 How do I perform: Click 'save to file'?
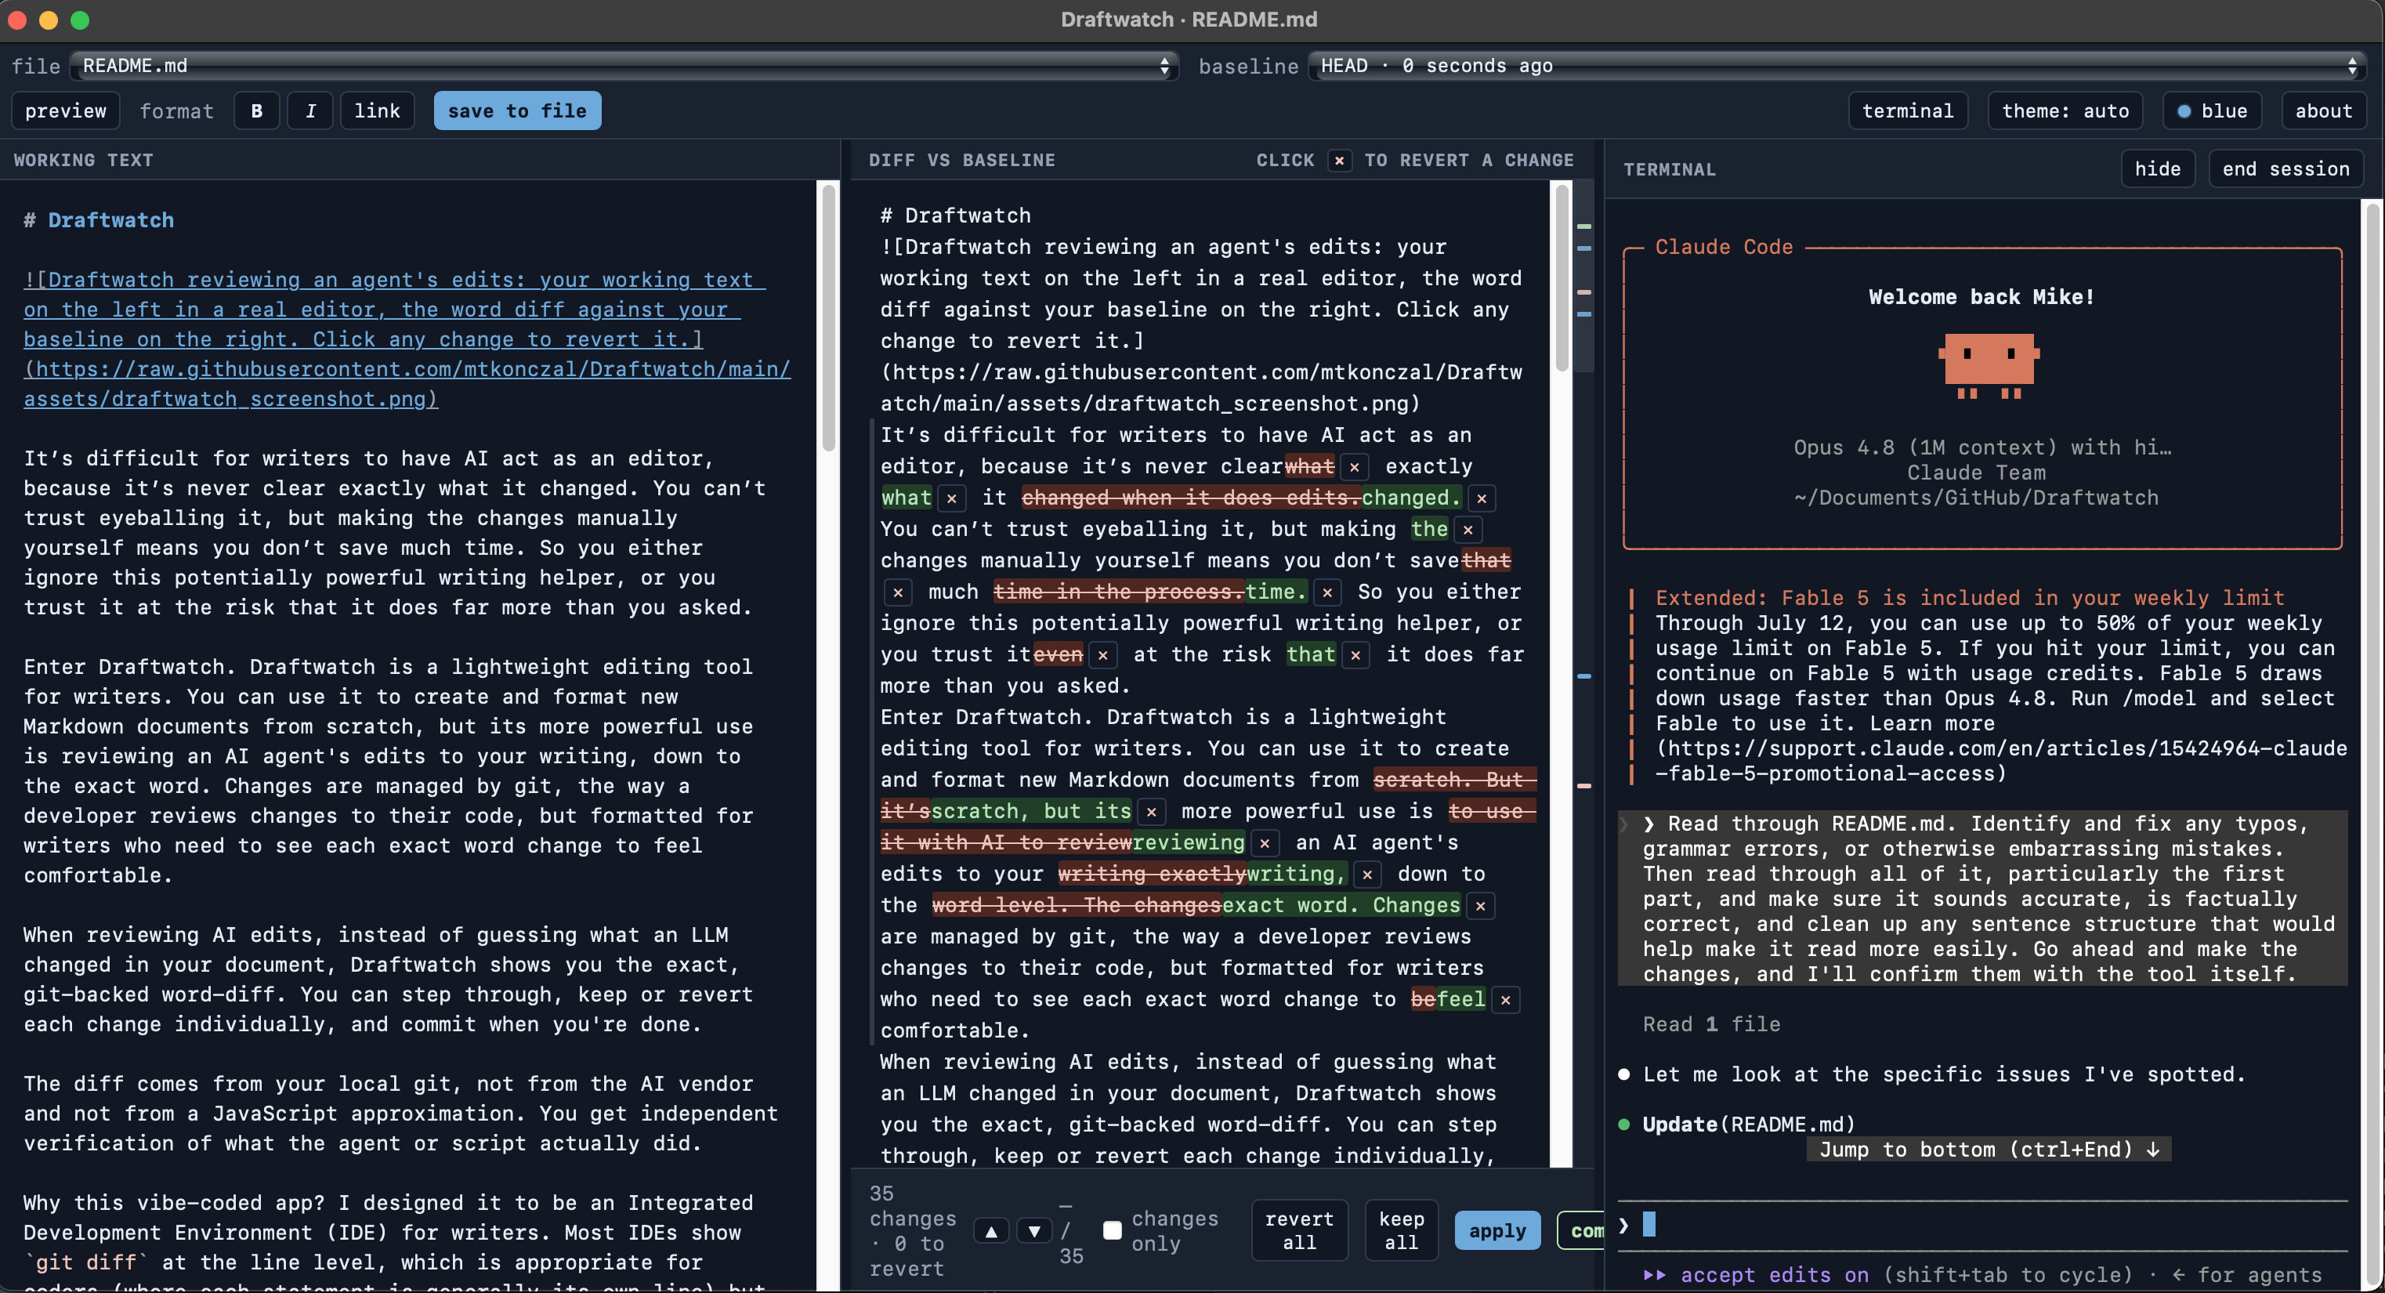pyautogui.click(x=518, y=111)
